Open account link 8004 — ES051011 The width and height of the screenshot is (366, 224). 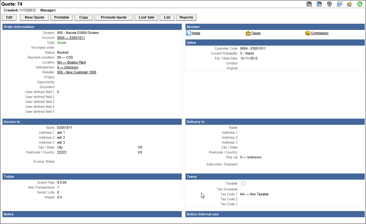(x=71, y=38)
